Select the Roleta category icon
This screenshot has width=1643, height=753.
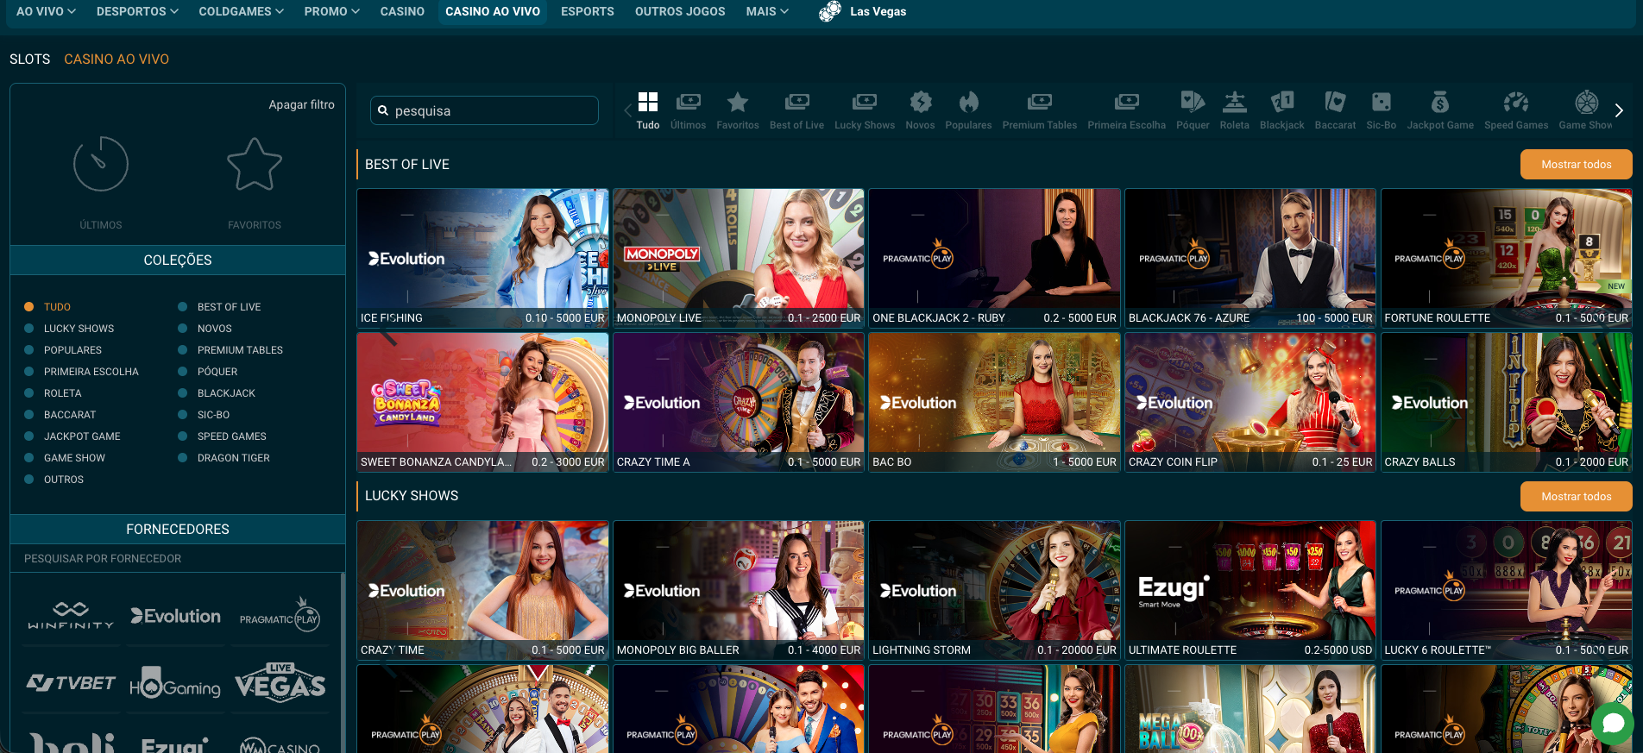[1234, 103]
